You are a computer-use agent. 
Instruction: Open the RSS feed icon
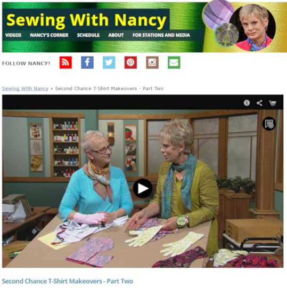(65, 62)
